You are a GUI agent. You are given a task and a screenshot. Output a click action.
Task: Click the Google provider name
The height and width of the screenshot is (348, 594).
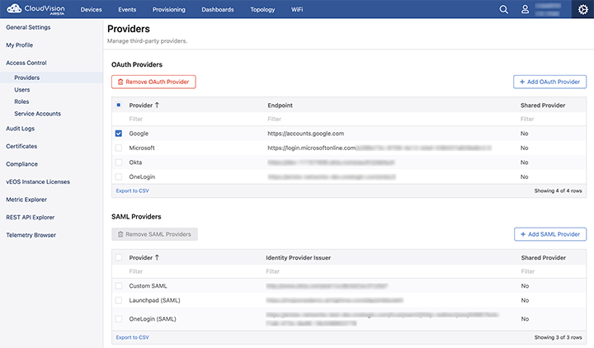(139, 134)
